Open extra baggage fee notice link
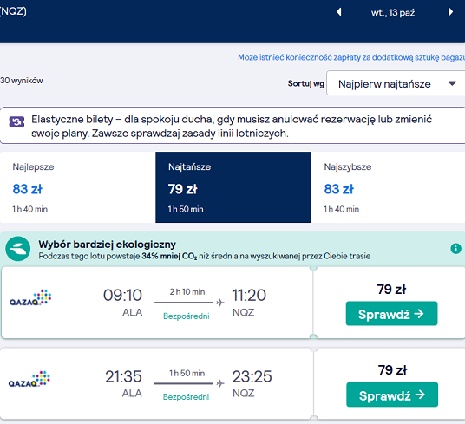 coord(351,57)
